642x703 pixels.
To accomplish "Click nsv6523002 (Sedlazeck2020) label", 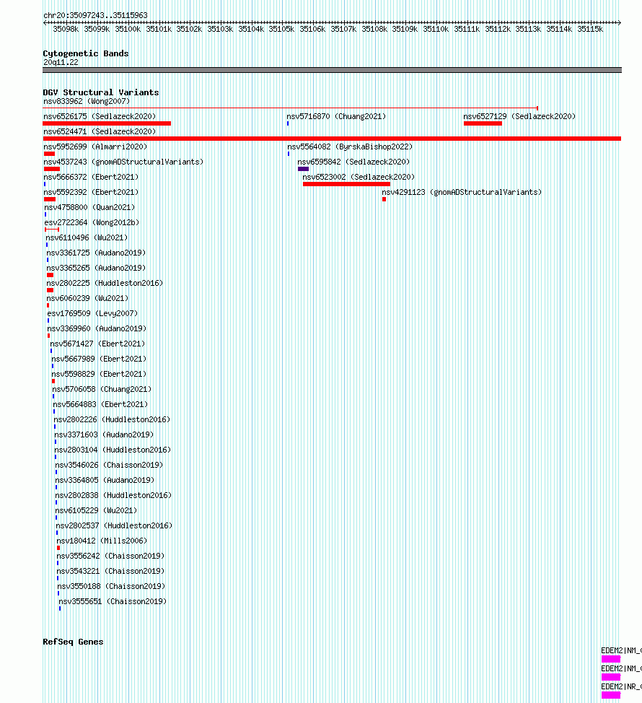I will coord(359,177).
